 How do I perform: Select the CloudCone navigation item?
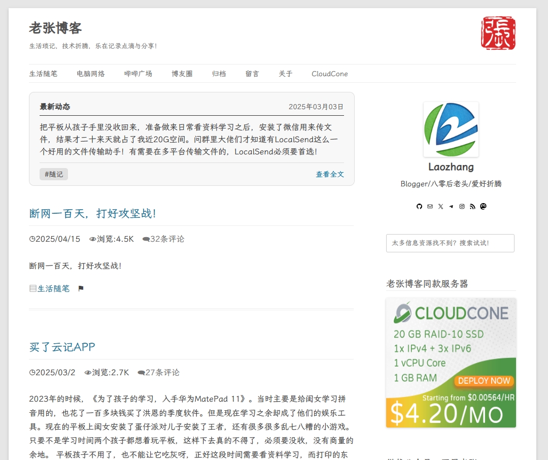click(x=330, y=74)
